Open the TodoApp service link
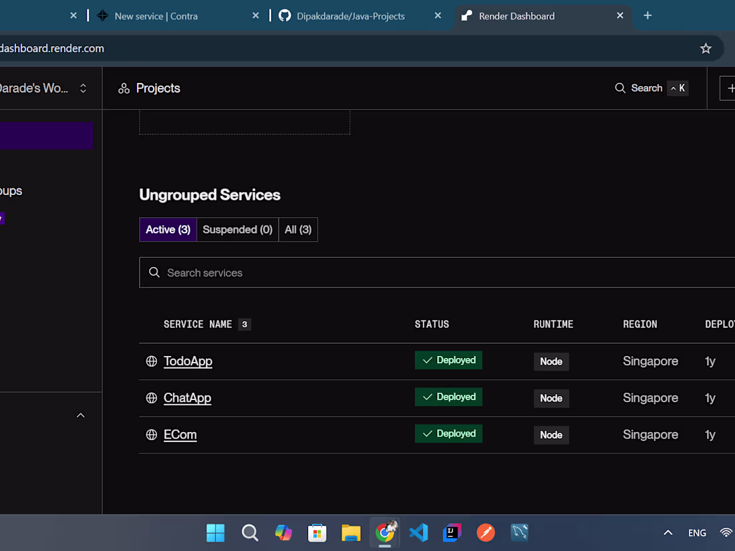Image resolution: width=735 pixels, height=551 pixels. coord(188,361)
